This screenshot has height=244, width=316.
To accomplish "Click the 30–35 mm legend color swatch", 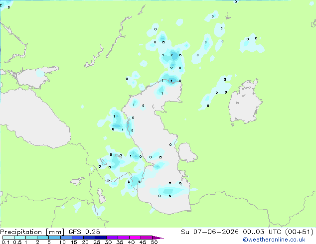I will click(x=112, y=238).
